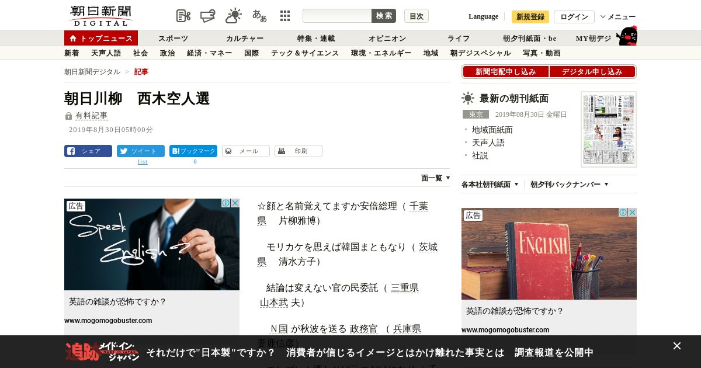Open the MY朝デジ tab
Screen dimensions: 701x368
[594, 39]
